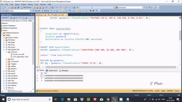Open the Adam database dropdown

[30, 11]
